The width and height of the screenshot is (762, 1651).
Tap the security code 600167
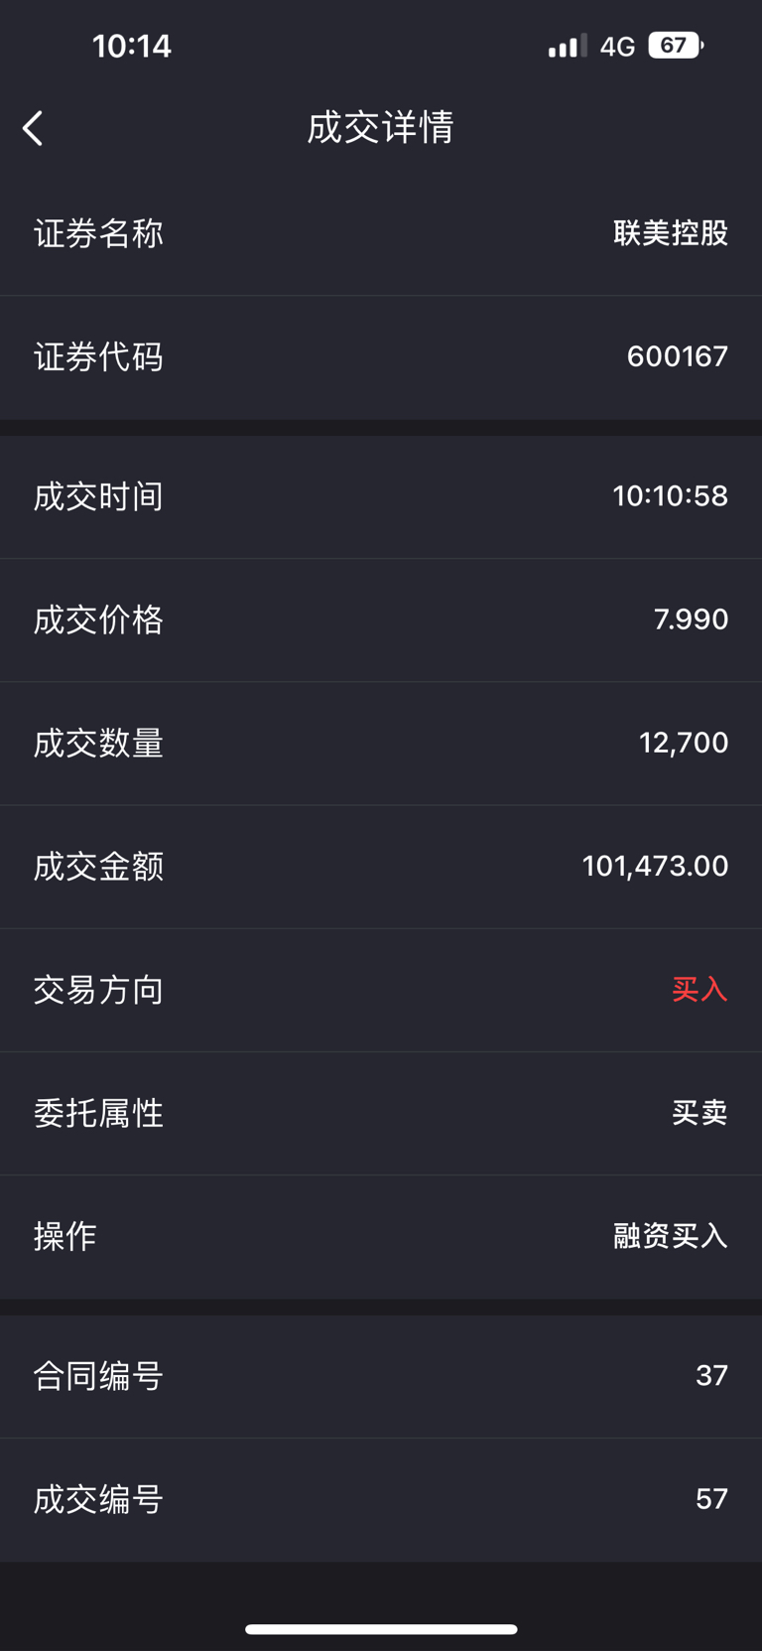click(677, 356)
